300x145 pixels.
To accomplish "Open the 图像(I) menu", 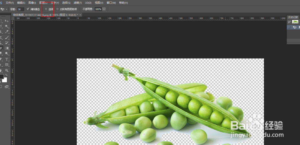I will 32,3.
